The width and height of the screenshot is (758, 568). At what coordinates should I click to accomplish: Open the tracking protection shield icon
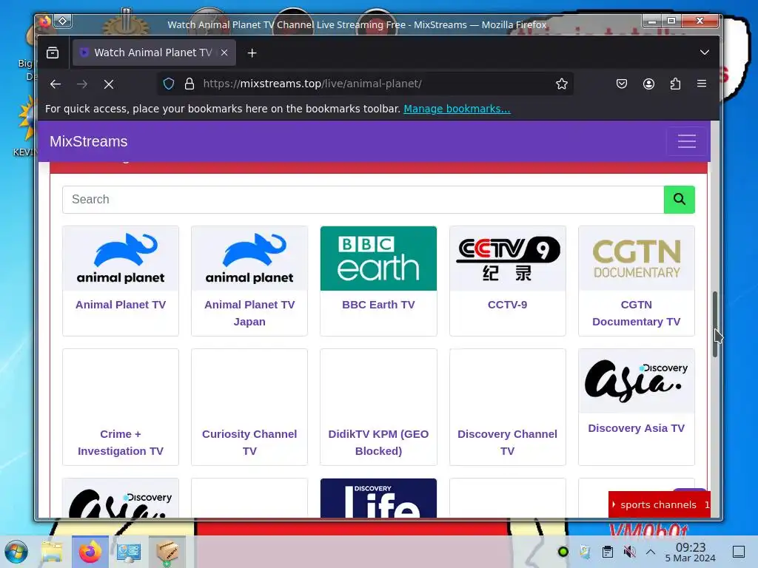click(169, 84)
